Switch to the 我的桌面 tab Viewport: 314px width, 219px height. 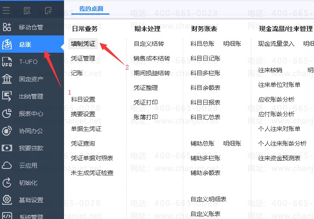pos(91,9)
